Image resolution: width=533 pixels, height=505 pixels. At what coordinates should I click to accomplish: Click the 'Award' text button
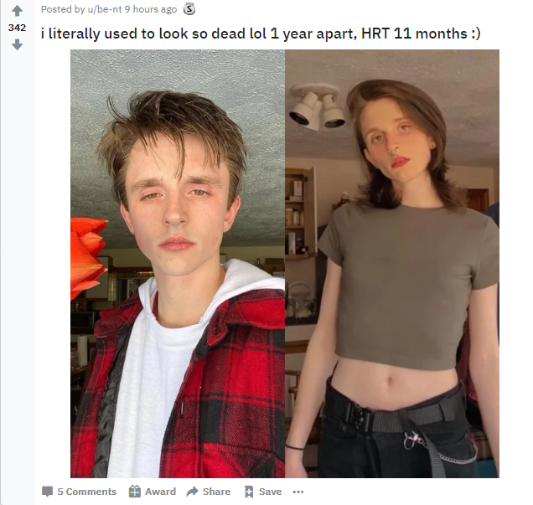(160, 492)
